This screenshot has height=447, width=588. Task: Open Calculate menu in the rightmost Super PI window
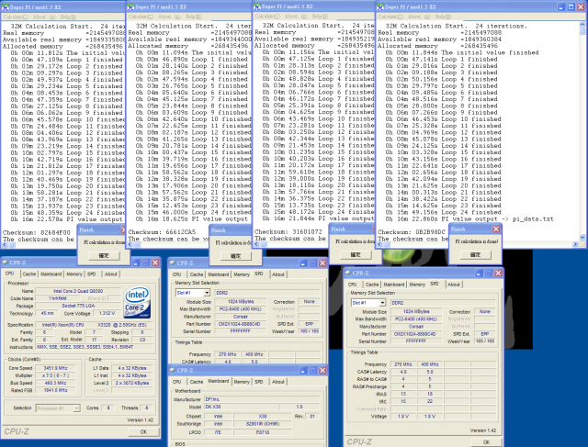390,17
